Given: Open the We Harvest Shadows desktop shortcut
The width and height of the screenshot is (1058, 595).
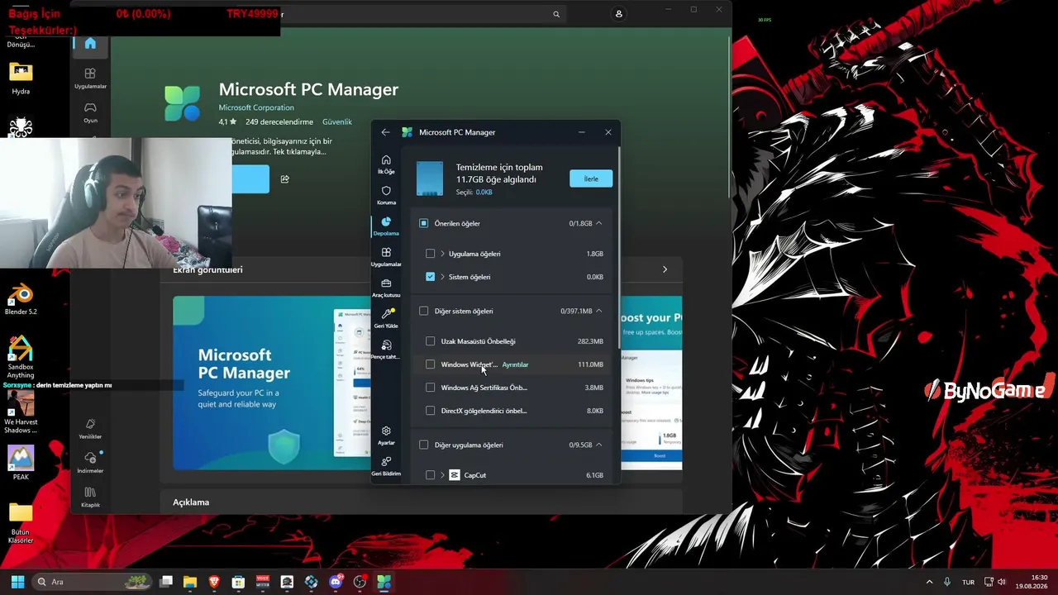Looking at the screenshot, I should [21, 412].
